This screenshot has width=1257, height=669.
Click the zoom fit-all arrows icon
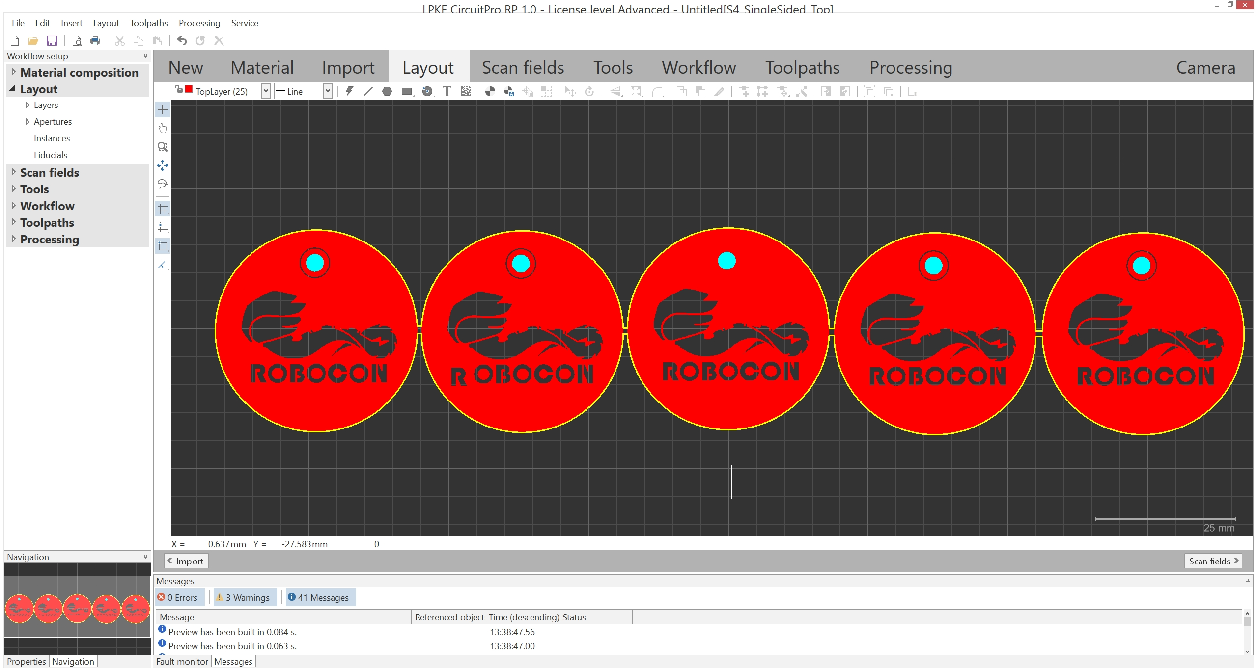(x=163, y=165)
